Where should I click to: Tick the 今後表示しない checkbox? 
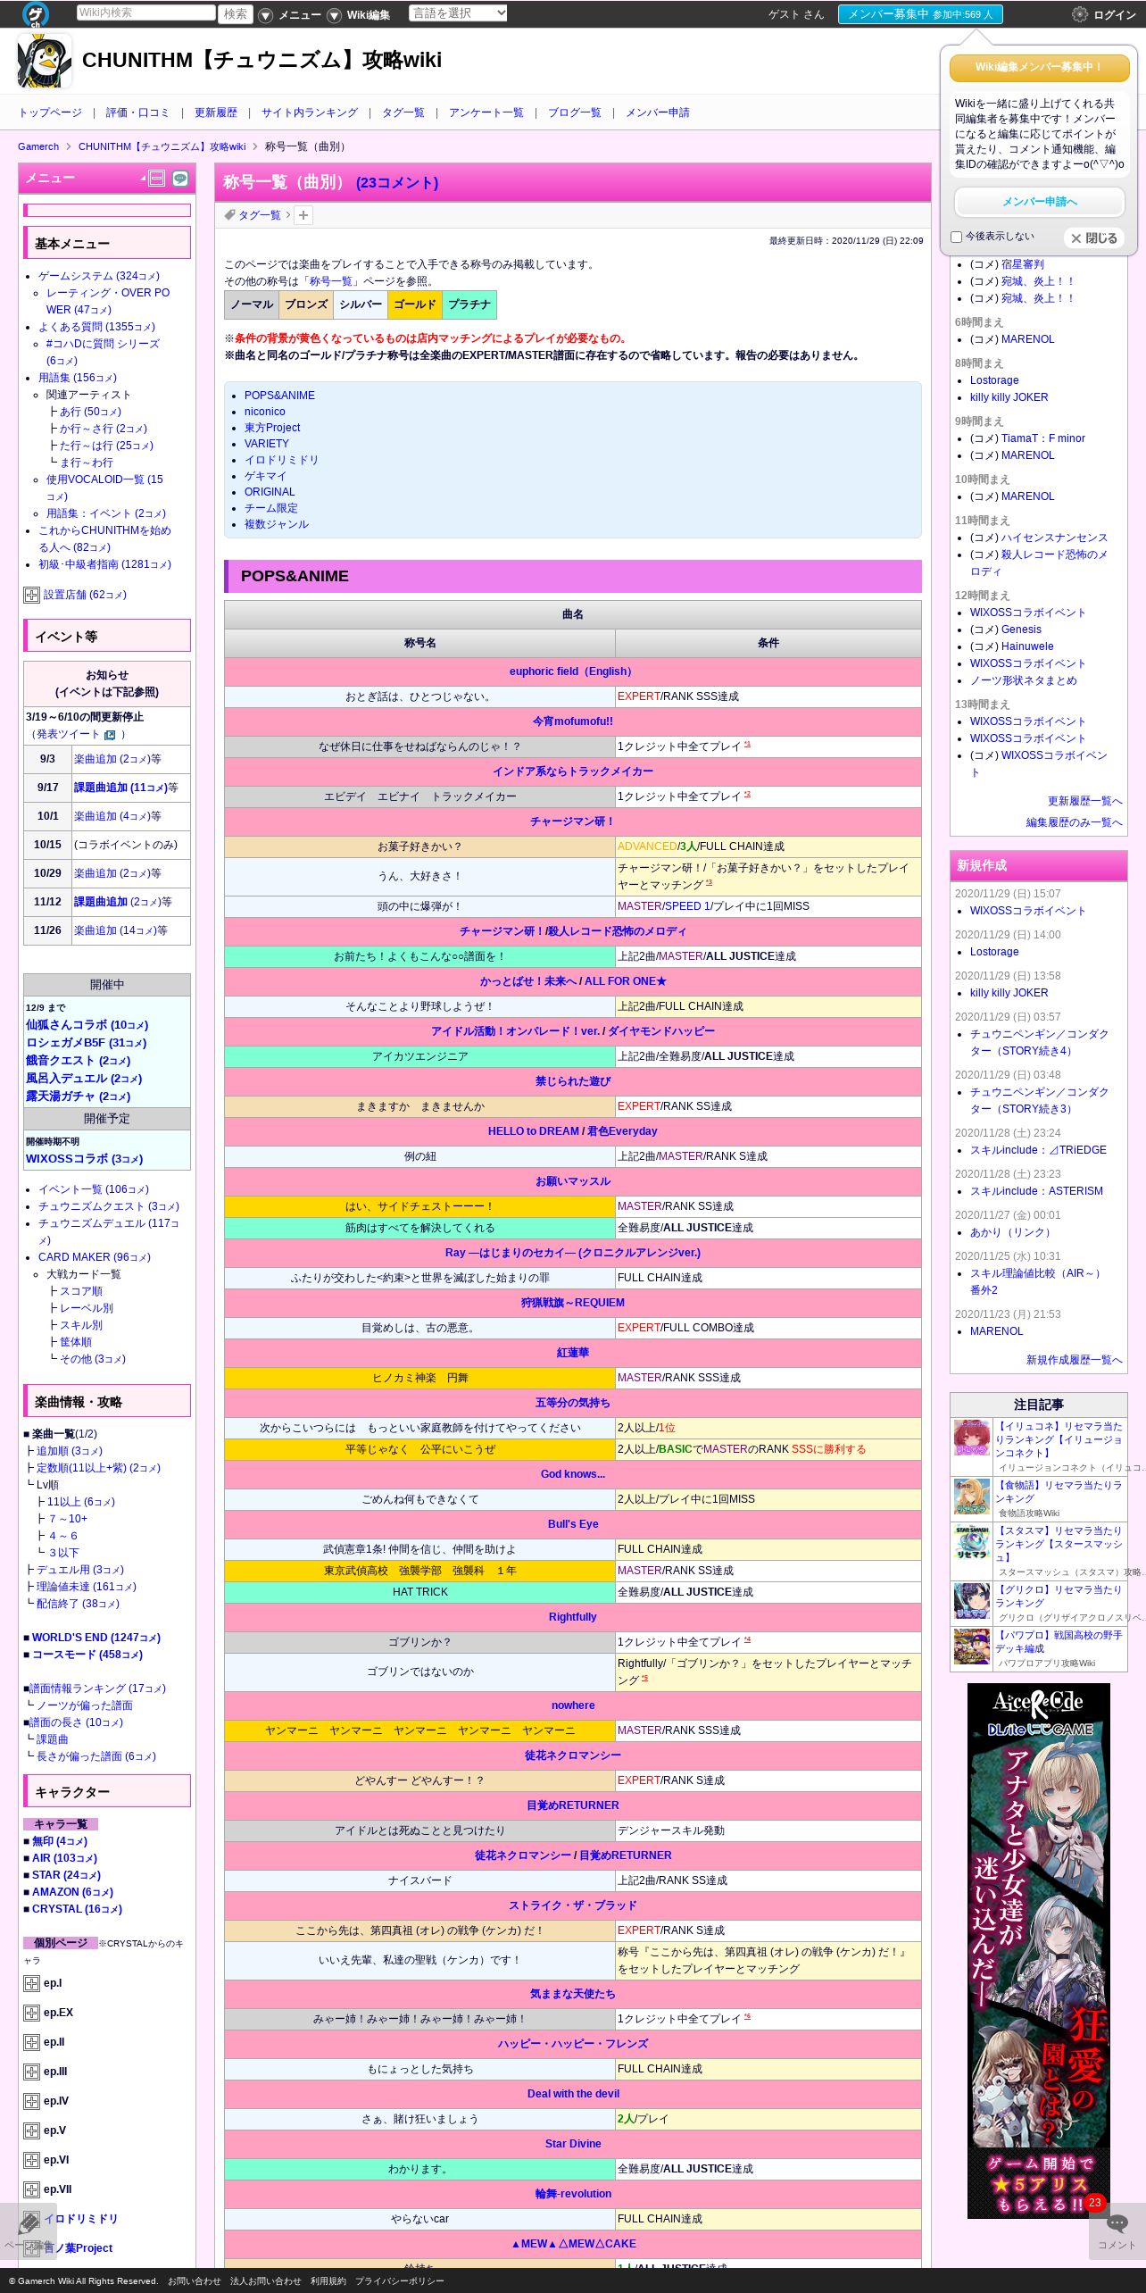[x=956, y=238]
